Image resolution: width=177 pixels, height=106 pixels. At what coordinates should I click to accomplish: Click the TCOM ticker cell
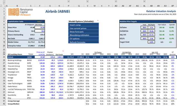[29, 66]
